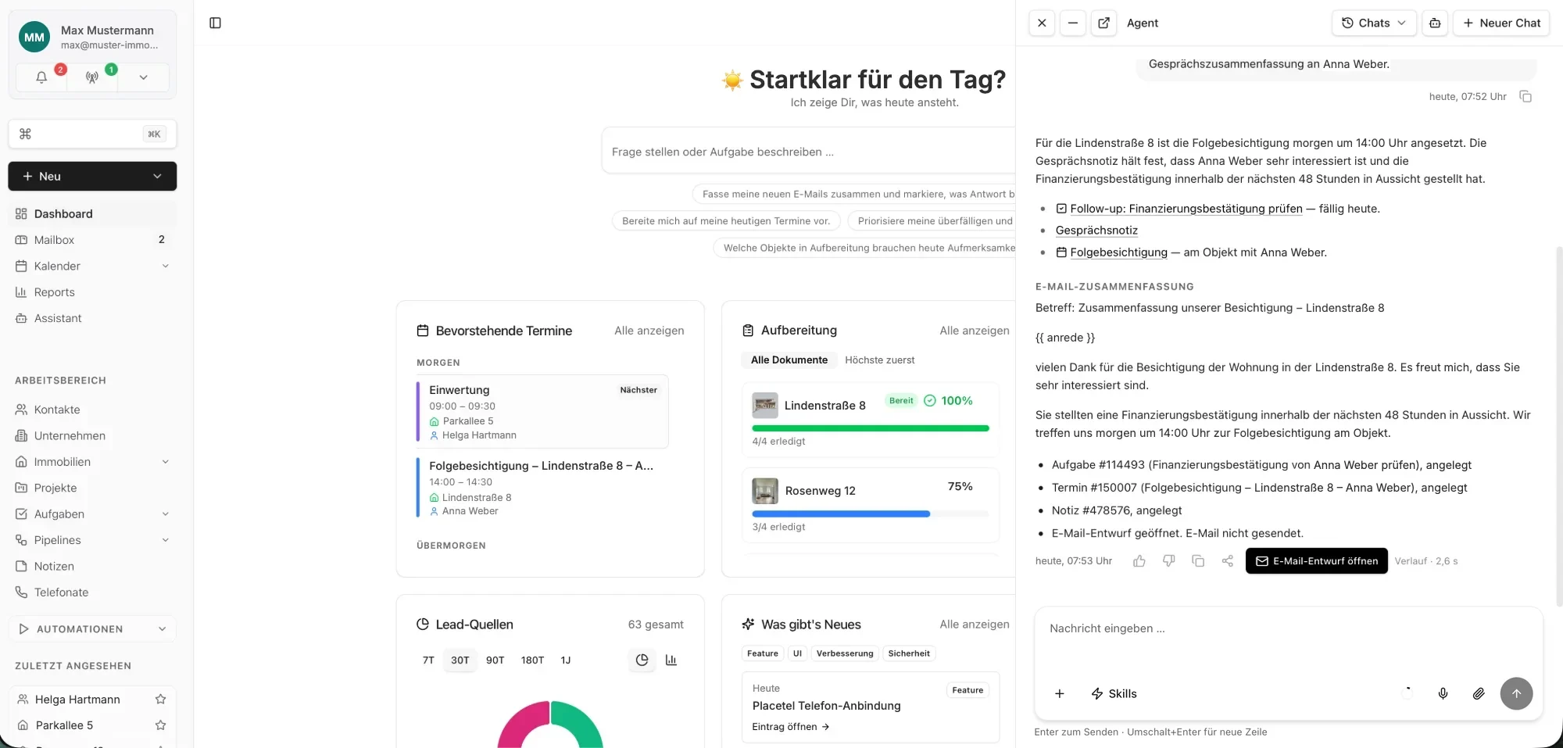The width and height of the screenshot is (1563, 748).
Task: Select the Höchste zuerst tab
Action: [x=879, y=360]
